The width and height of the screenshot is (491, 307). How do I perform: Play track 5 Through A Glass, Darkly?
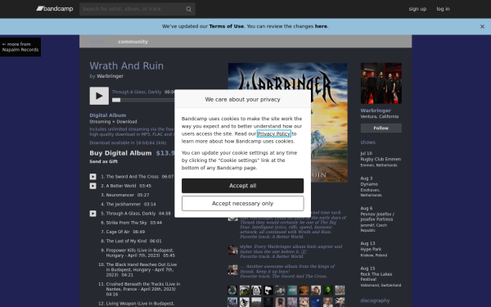tap(93, 214)
